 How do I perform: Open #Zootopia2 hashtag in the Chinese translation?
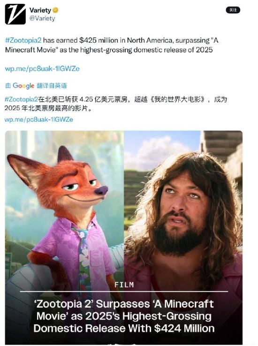[21, 99]
